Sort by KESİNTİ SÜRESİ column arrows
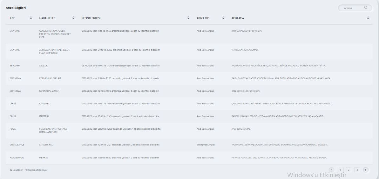This screenshot has height=179, width=379. (188, 18)
